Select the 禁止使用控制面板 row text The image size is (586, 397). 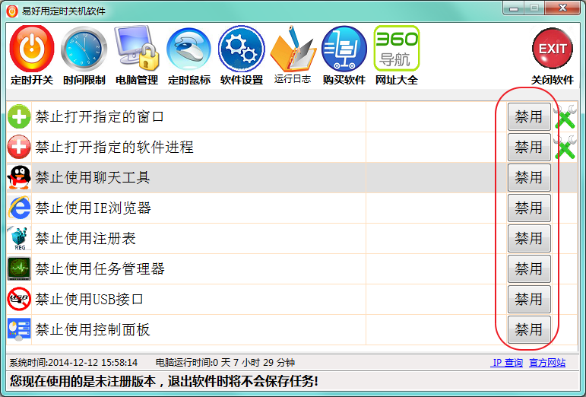click(92, 329)
